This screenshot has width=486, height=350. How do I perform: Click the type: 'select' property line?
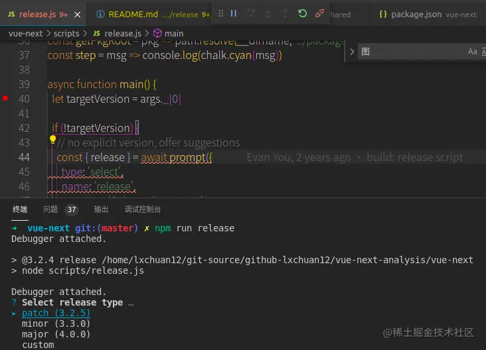(92, 172)
